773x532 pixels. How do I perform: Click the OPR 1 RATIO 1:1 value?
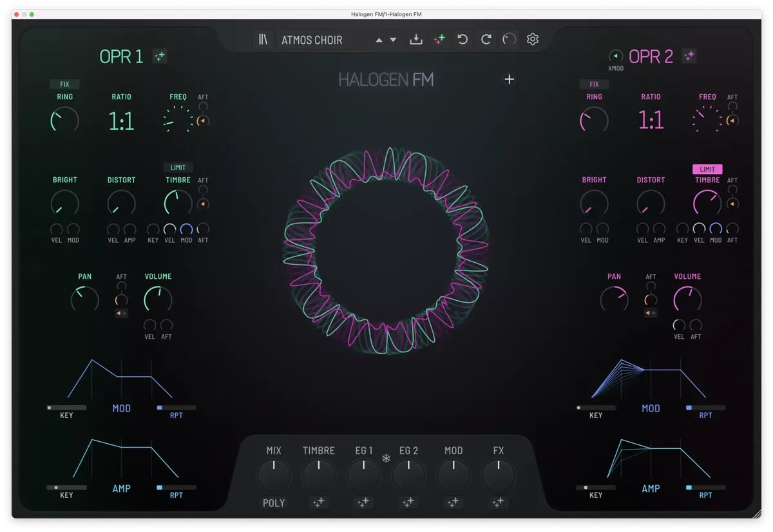(x=121, y=120)
